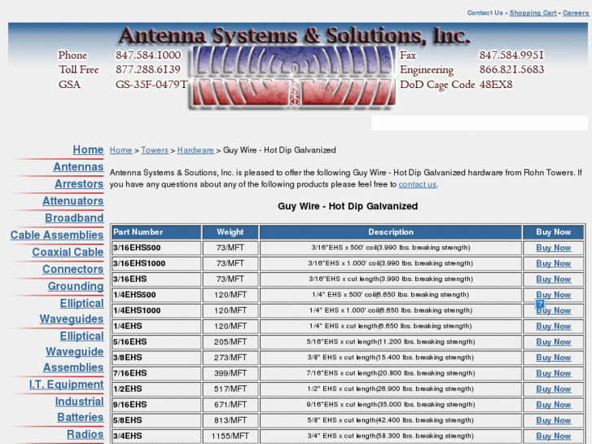Open the Elliptical Waveguides sidebar category
The width and height of the screenshot is (592, 444).
click(x=72, y=311)
